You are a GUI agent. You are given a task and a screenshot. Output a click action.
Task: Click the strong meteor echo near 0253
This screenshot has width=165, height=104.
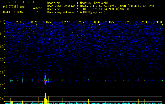tap(46, 80)
